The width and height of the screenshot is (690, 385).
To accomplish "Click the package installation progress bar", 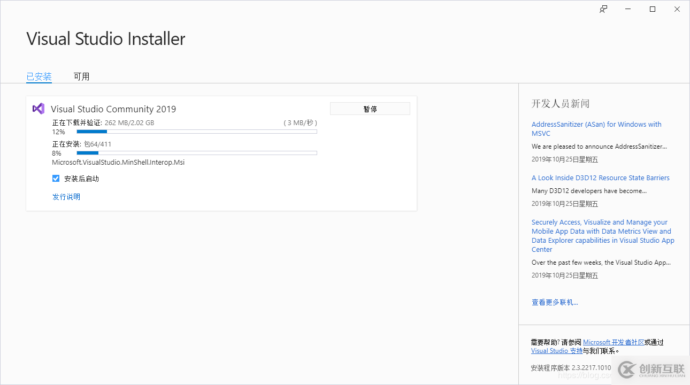I will 197,153.
